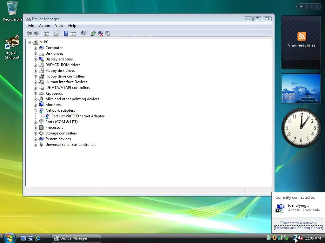
Task: Click the blue Help question mark icon
Action: click(66, 33)
